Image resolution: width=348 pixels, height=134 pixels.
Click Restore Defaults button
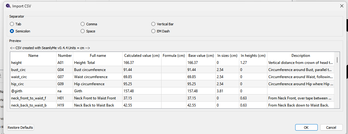[20, 128]
